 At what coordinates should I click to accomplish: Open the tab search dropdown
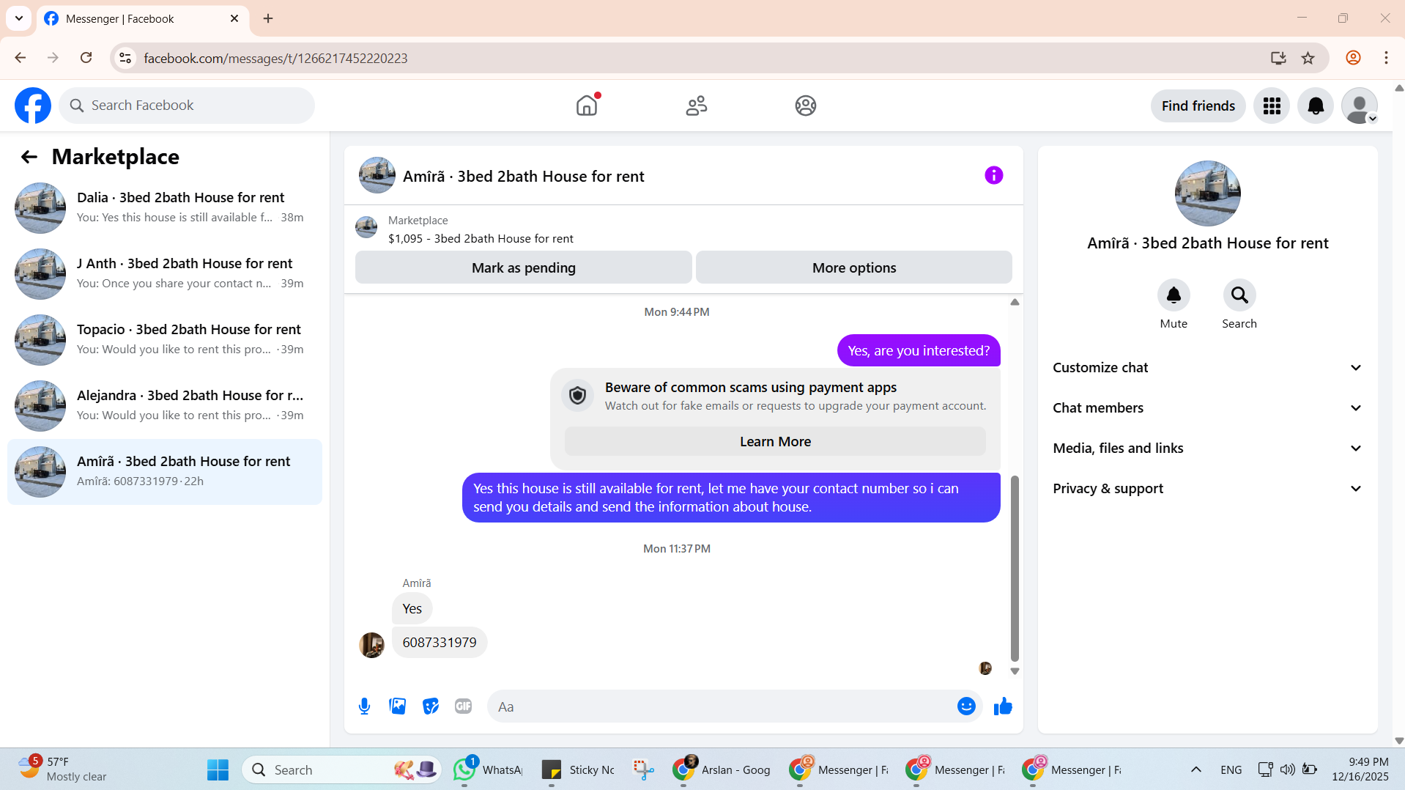coord(19,18)
